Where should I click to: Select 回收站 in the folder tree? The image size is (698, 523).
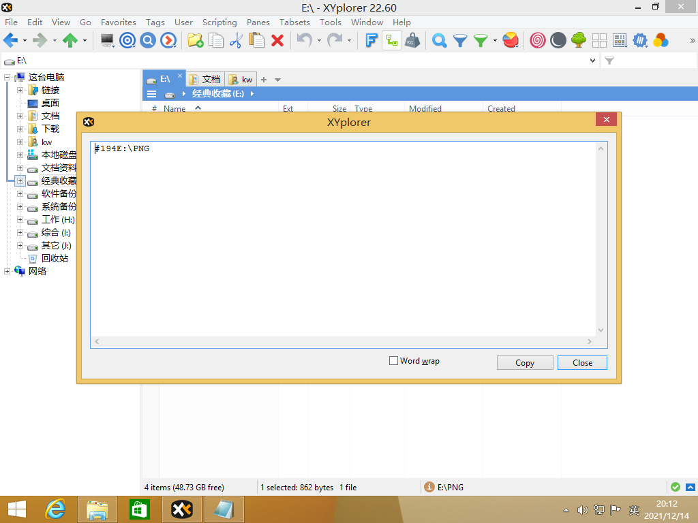[55, 258]
